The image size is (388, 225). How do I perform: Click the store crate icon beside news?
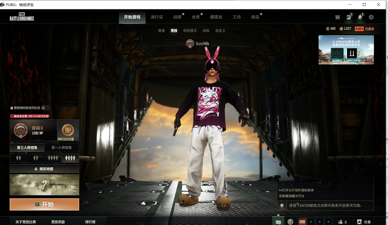(x=337, y=17)
